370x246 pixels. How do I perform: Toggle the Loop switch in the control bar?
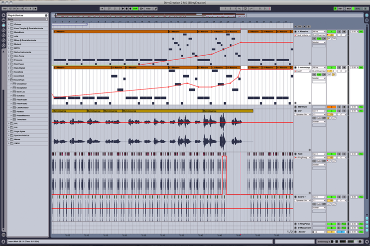pyautogui.click(x=245, y=9)
